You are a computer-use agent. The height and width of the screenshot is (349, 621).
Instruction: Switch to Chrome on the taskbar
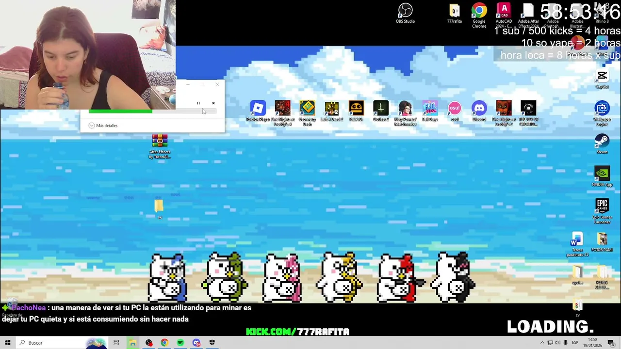pyautogui.click(x=164, y=343)
